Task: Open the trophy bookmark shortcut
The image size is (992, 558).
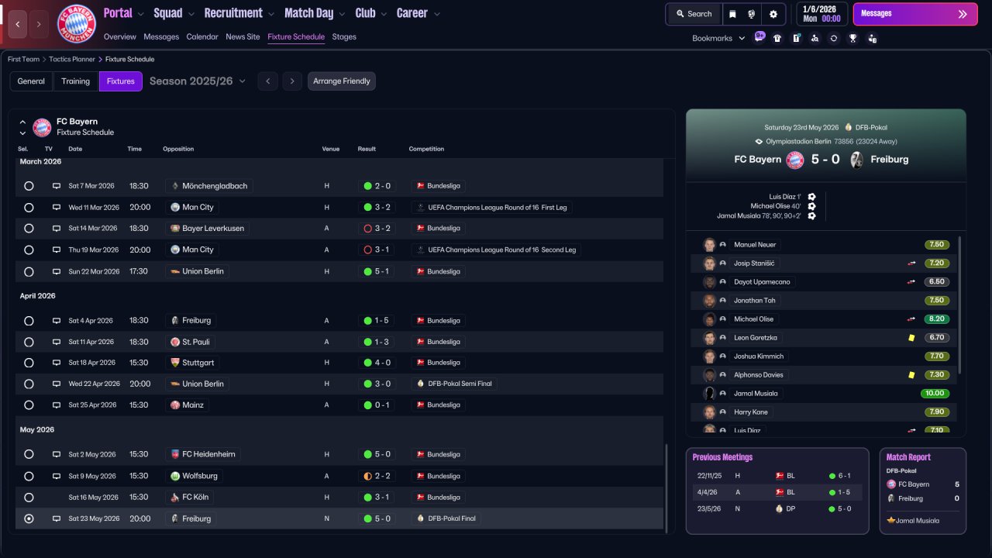Action: click(x=852, y=38)
